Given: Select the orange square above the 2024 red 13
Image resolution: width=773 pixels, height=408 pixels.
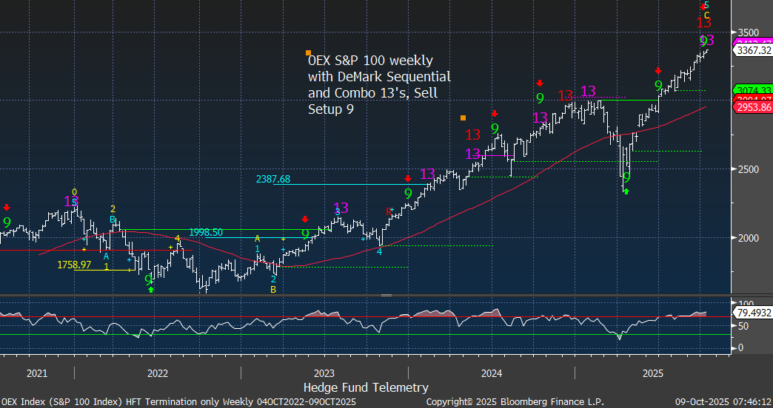Looking at the screenshot, I should coord(463,118).
